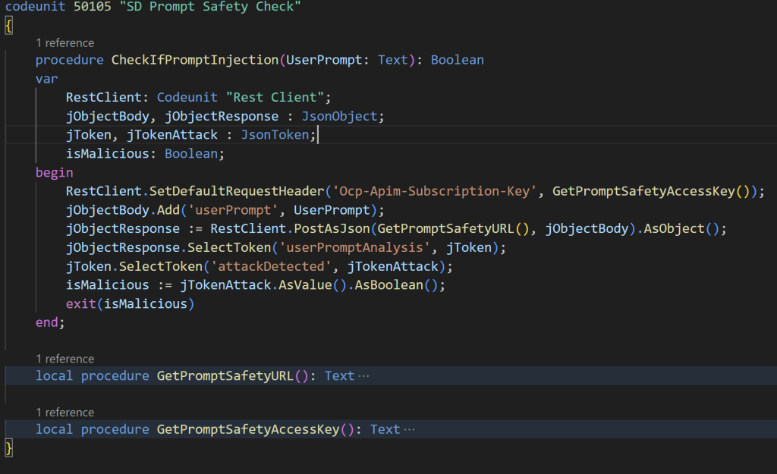Click the Boolean return type on the procedure line
The height and width of the screenshot is (474, 777).
(457, 60)
